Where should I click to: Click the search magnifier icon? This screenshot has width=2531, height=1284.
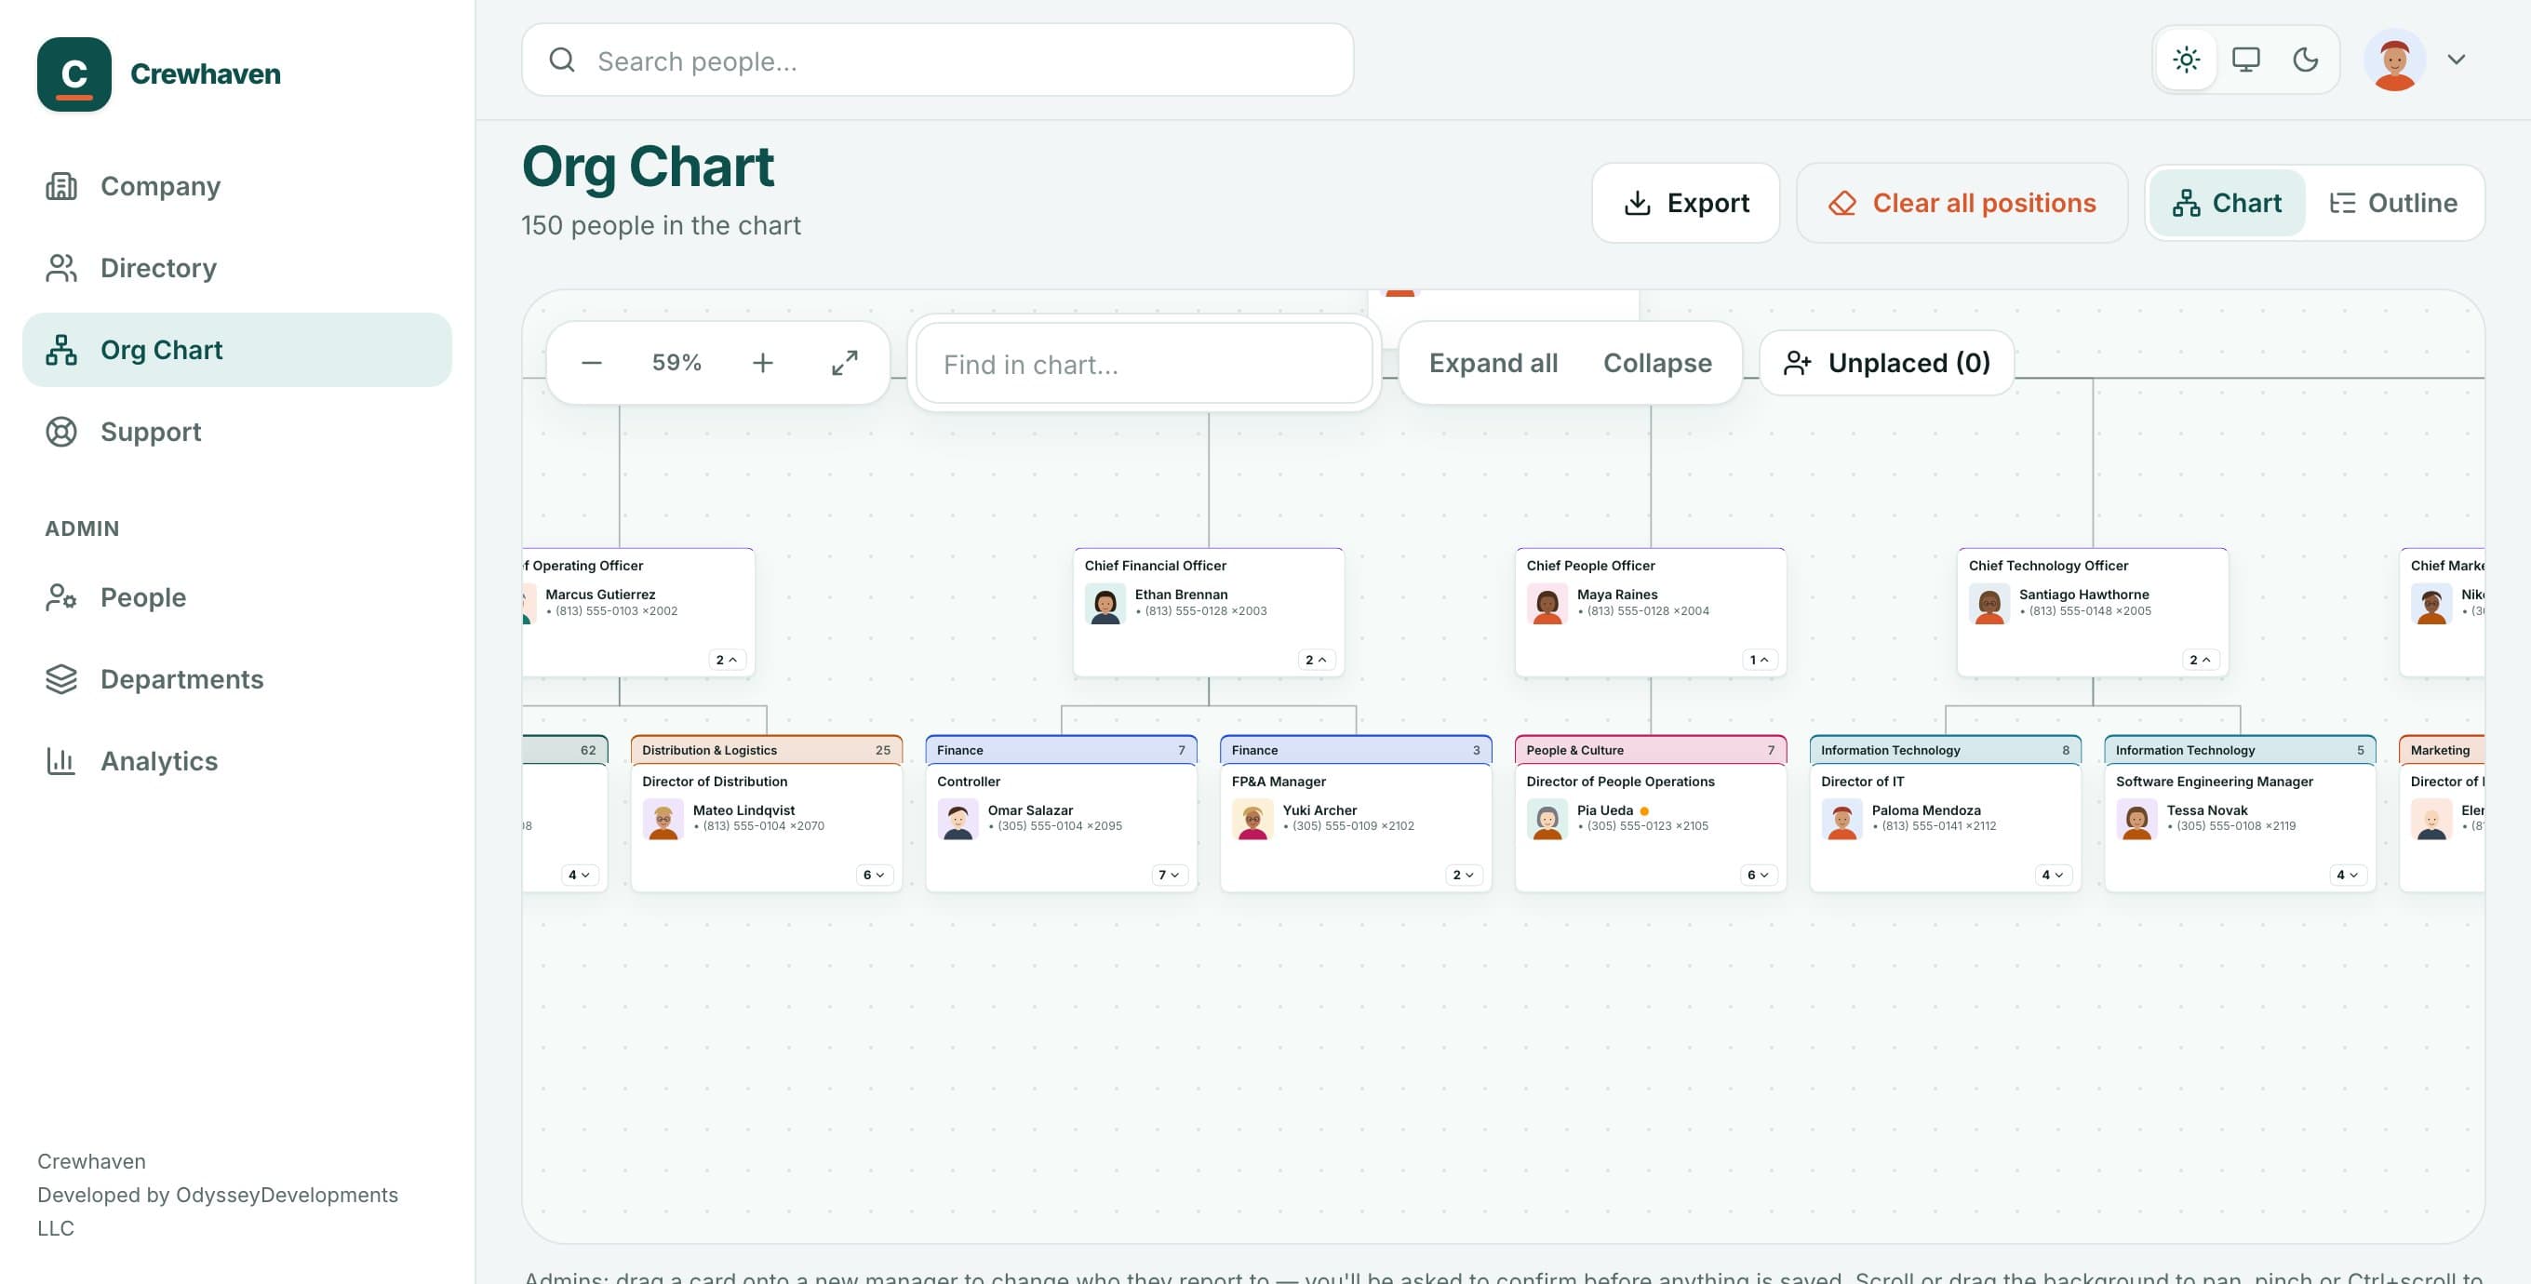click(561, 60)
